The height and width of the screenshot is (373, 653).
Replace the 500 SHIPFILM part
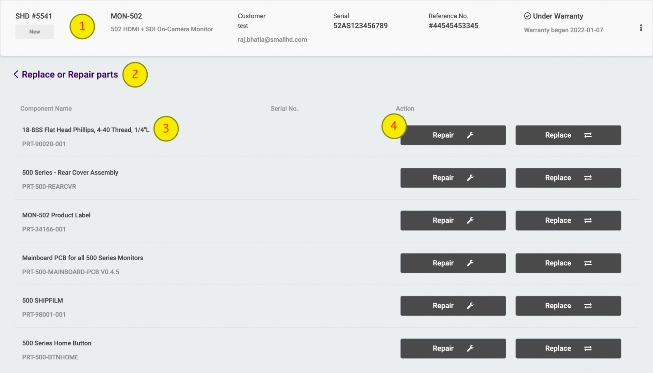(568, 306)
